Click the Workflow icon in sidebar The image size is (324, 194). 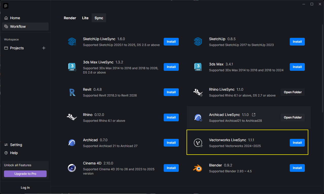click(6, 27)
